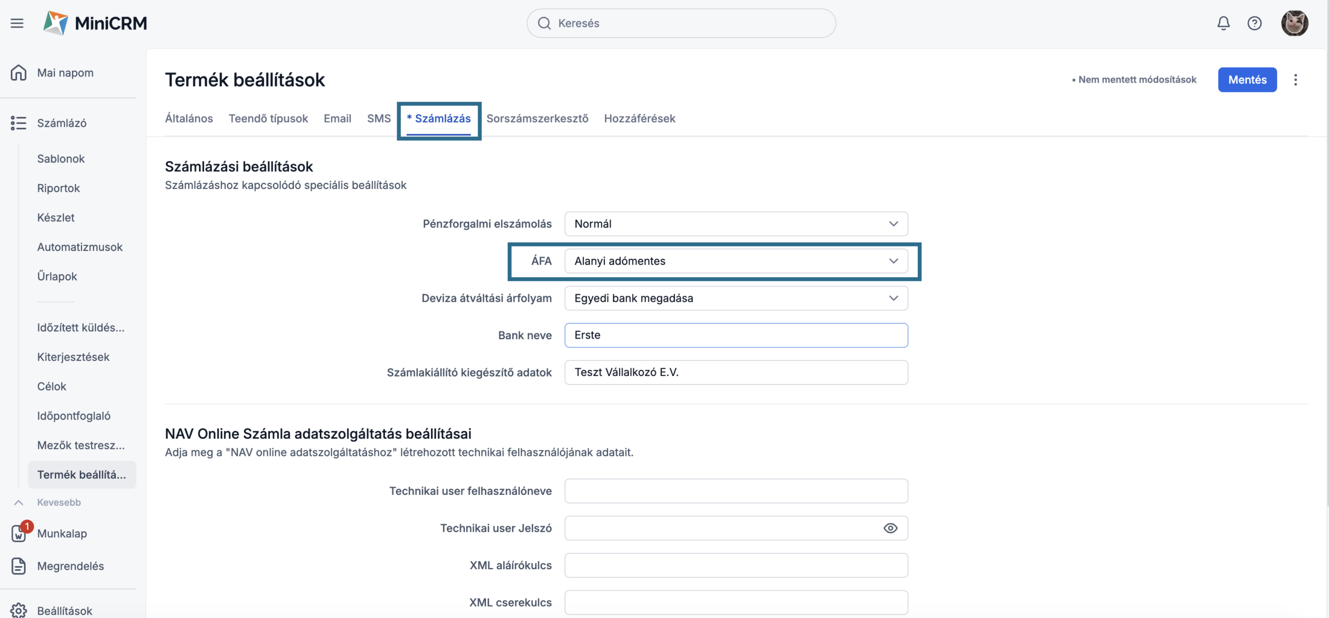Switch to the Sorszámszerkesztő tab
This screenshot has height=618, width=1329.
pyautogui.click(x=537, y=118)
